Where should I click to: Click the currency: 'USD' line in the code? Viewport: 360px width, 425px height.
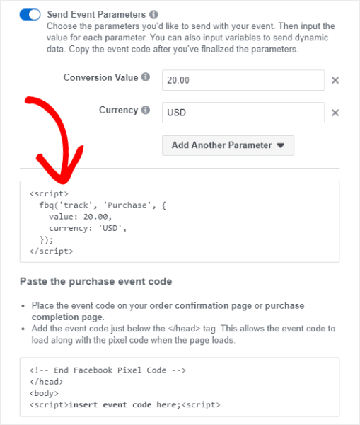coord(88,228)
